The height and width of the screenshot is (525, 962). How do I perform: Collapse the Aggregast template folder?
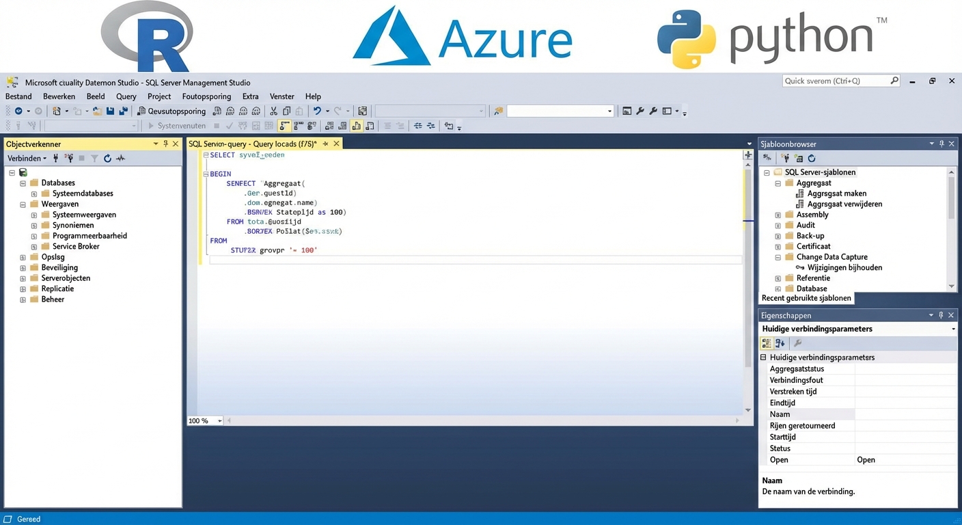778,183
